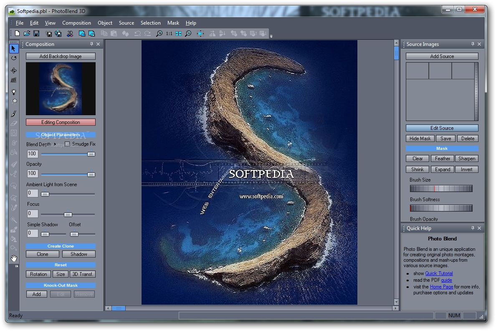Visit the Home Page link
The image size is (496, 331).
click(441, 286)
